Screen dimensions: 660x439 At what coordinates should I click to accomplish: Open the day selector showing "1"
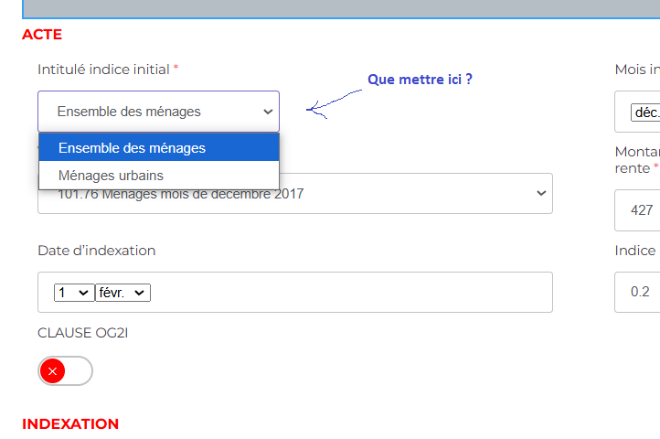[x=73, y=293]
